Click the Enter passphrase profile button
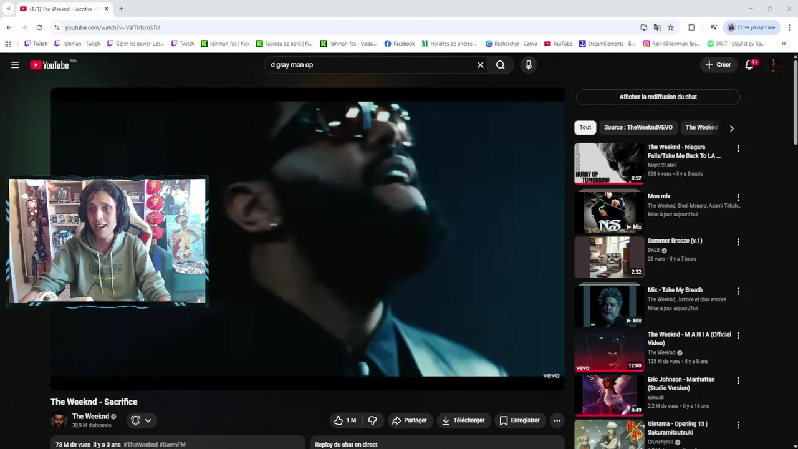Image resolution: width=798 pixels, height=449 pixels. (752, 27)
